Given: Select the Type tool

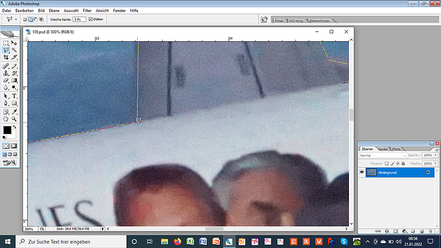Looking at the screenshot, I should tap(14, 96).
